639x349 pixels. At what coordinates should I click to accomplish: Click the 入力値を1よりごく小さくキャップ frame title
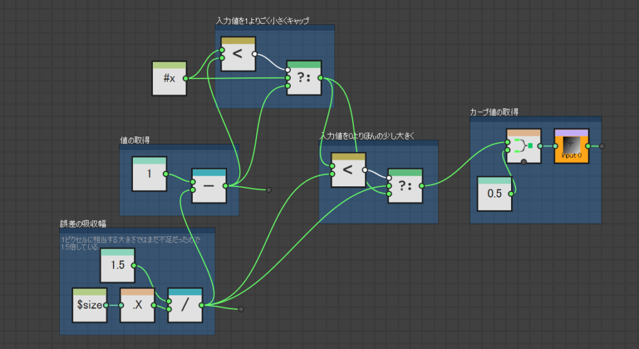point(263,21)
